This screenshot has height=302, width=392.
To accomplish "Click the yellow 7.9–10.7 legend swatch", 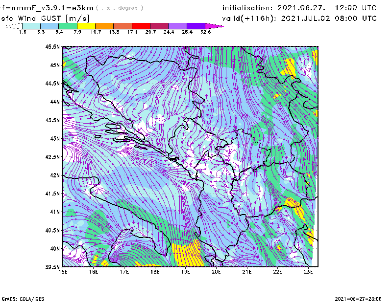I will (x=86, y=26).
